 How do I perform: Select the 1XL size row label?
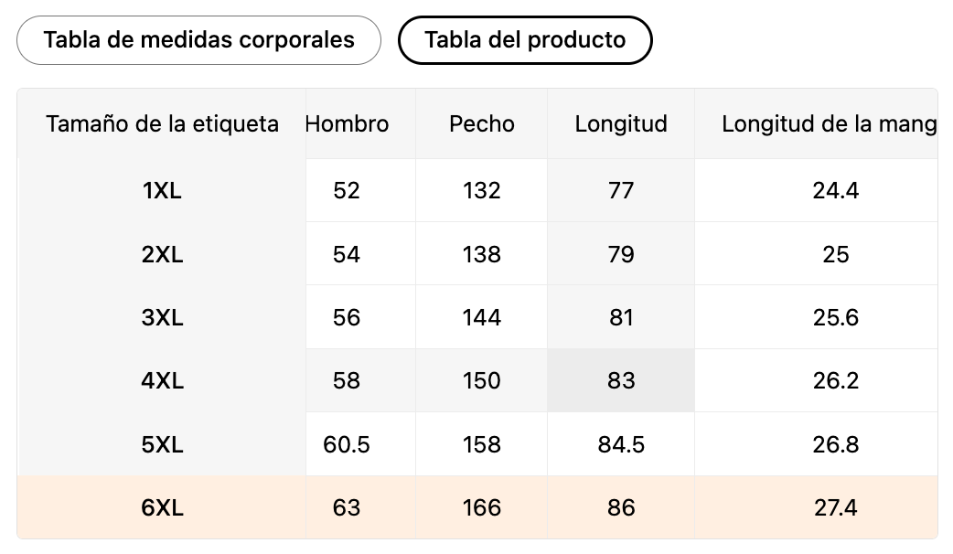click(x=163, y=191)
